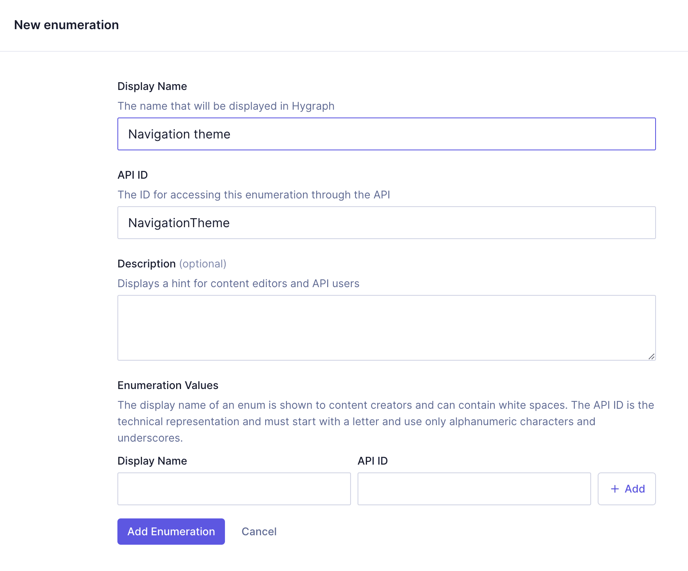Select the resize handle on Description textarea
Screen dimensions: 688x571
click(651, 357)
